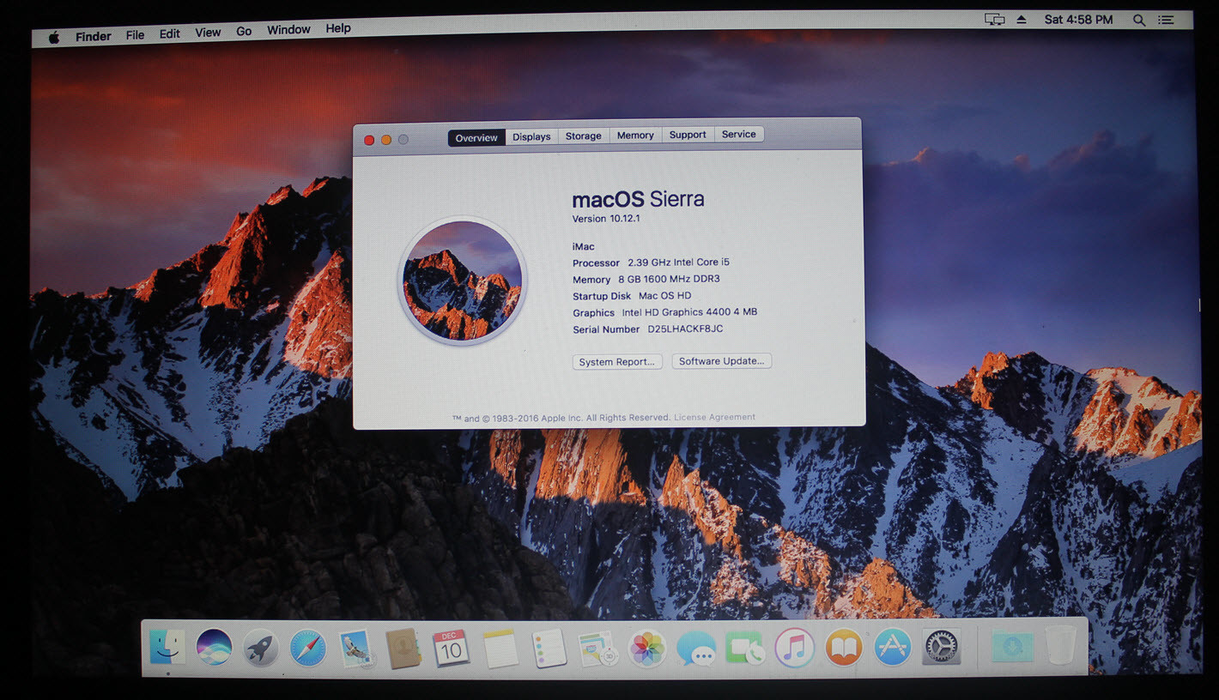This screenshot has width=1219, height=700.
Task: Switch to the Displays tab
Action: pyautogui.click(x=531, y=136)
